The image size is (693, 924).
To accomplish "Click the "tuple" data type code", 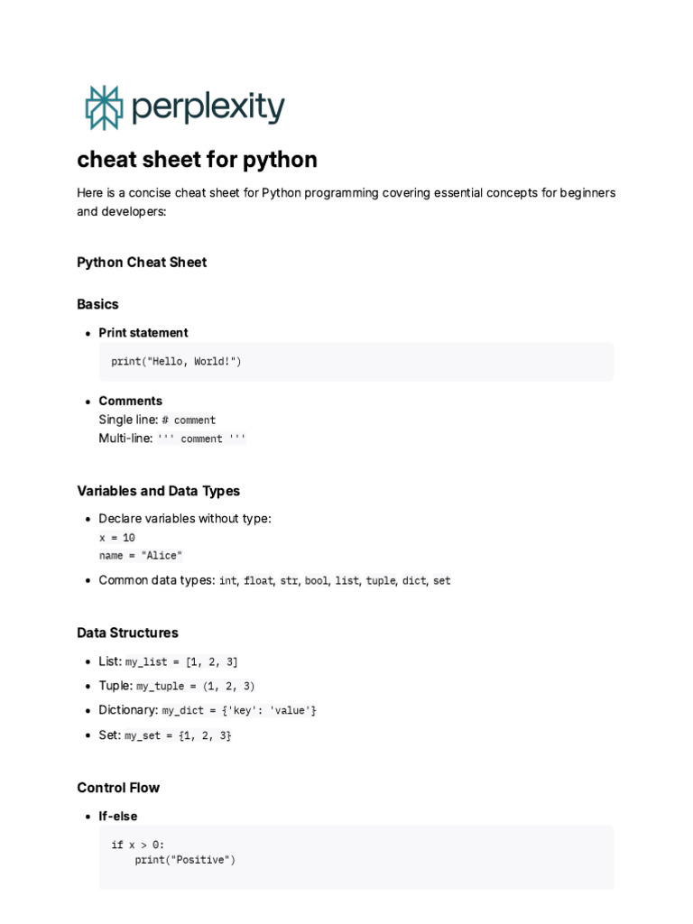I will pyautogui.click(x=380, y=581).
